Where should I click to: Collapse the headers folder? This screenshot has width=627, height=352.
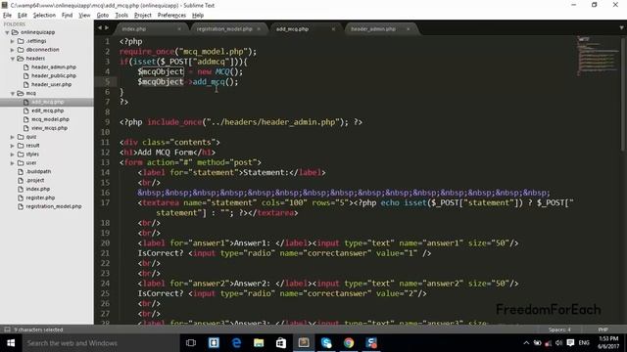[x=13, y=59]
